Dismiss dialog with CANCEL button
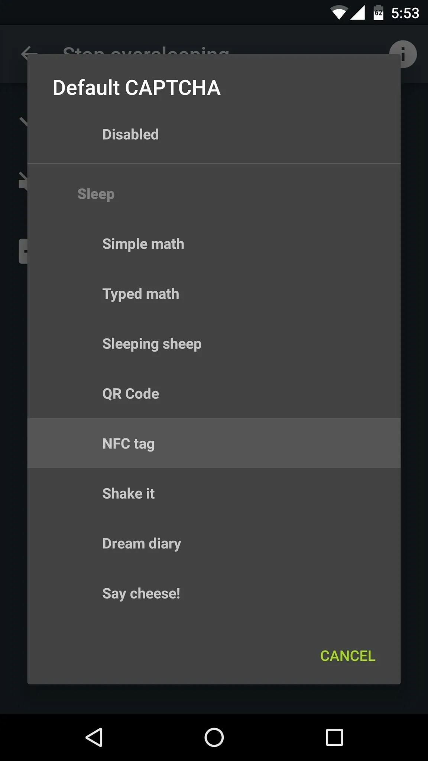This screenshot has width=428, height=761. (x=348, y=656)
